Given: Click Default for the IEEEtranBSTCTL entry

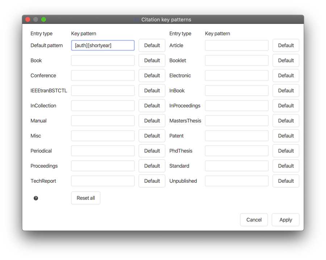Looking at the screenshot, I should [152, 90].
